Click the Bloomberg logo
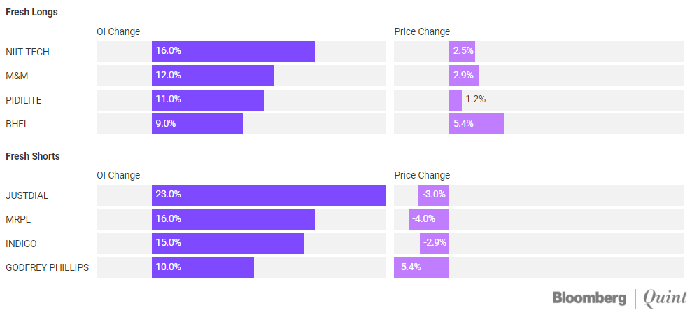The height and width of the screenshot is (315, 699). pyautogui.click(x=589, y=297)
